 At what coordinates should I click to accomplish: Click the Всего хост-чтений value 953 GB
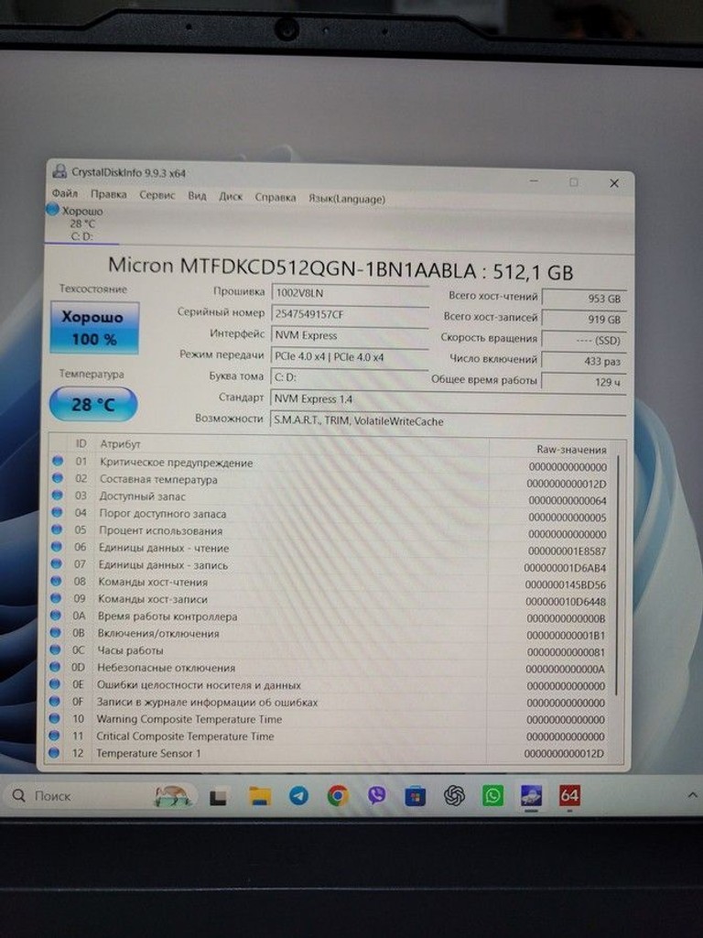(x=584, y=299)
